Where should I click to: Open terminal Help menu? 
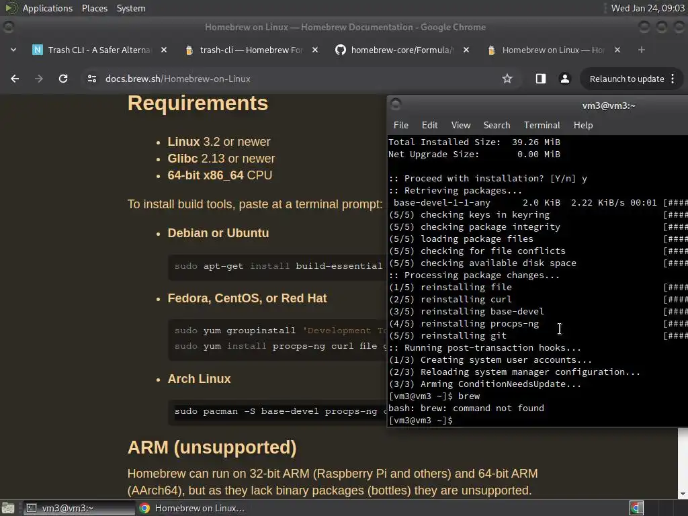coord(583,125)
